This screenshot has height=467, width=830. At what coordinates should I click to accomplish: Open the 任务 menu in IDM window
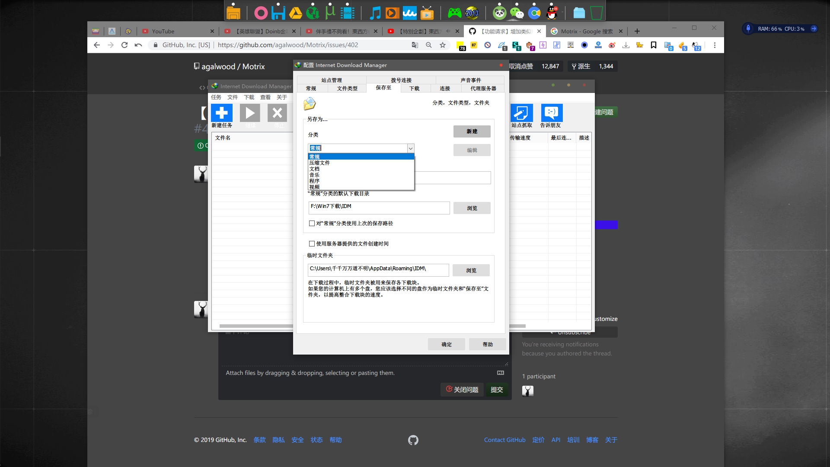click(216, 97)
